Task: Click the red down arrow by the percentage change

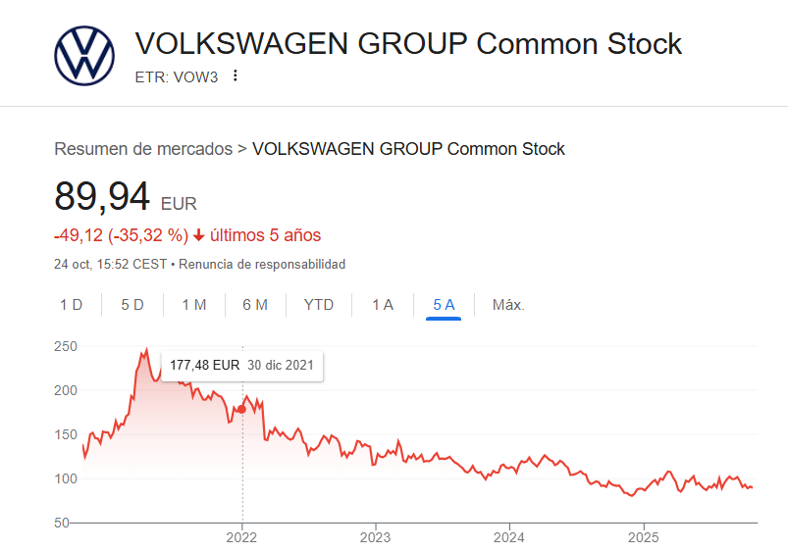Action: tap(199, 235)
